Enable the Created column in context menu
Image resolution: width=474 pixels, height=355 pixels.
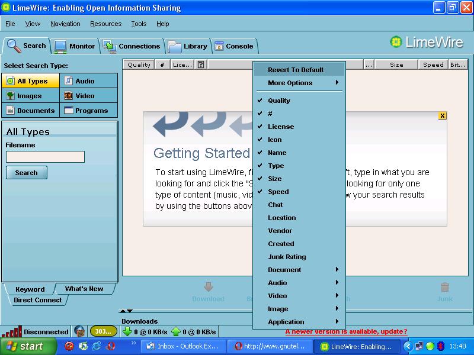[x=299, y=244]
